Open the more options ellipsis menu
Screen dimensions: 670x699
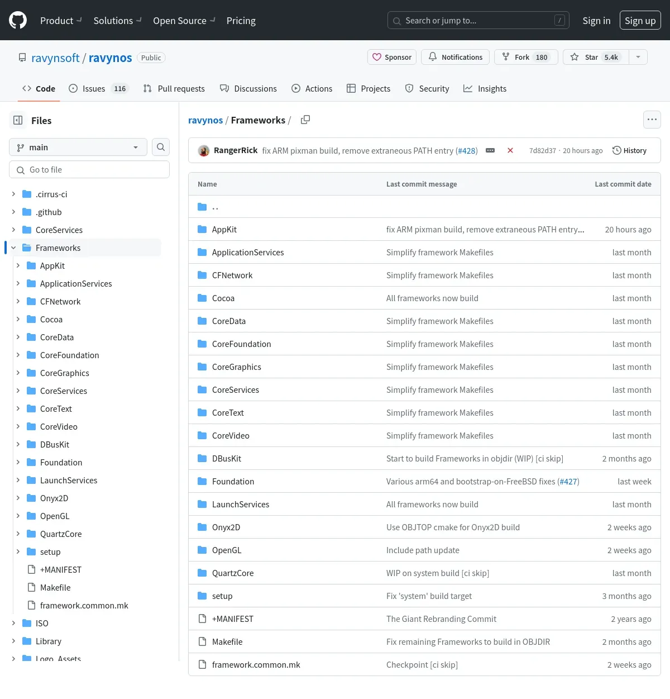tap(652, 120)
